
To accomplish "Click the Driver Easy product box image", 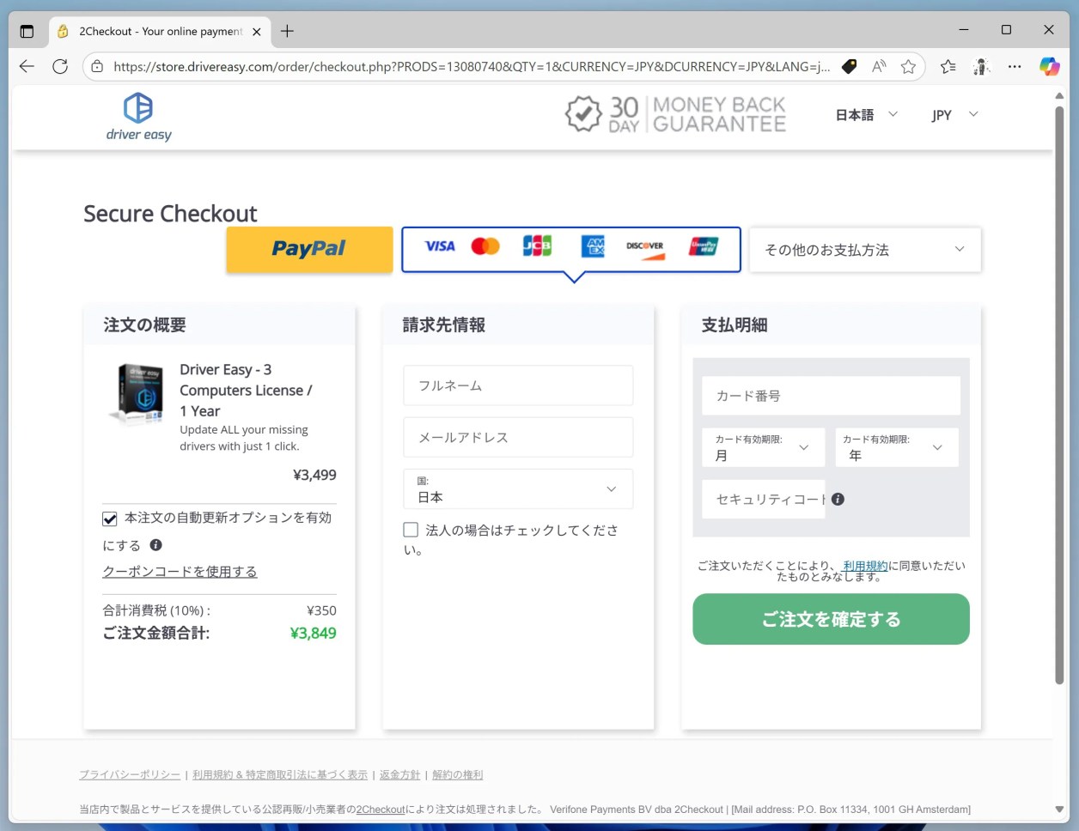I will click(137, 394).
